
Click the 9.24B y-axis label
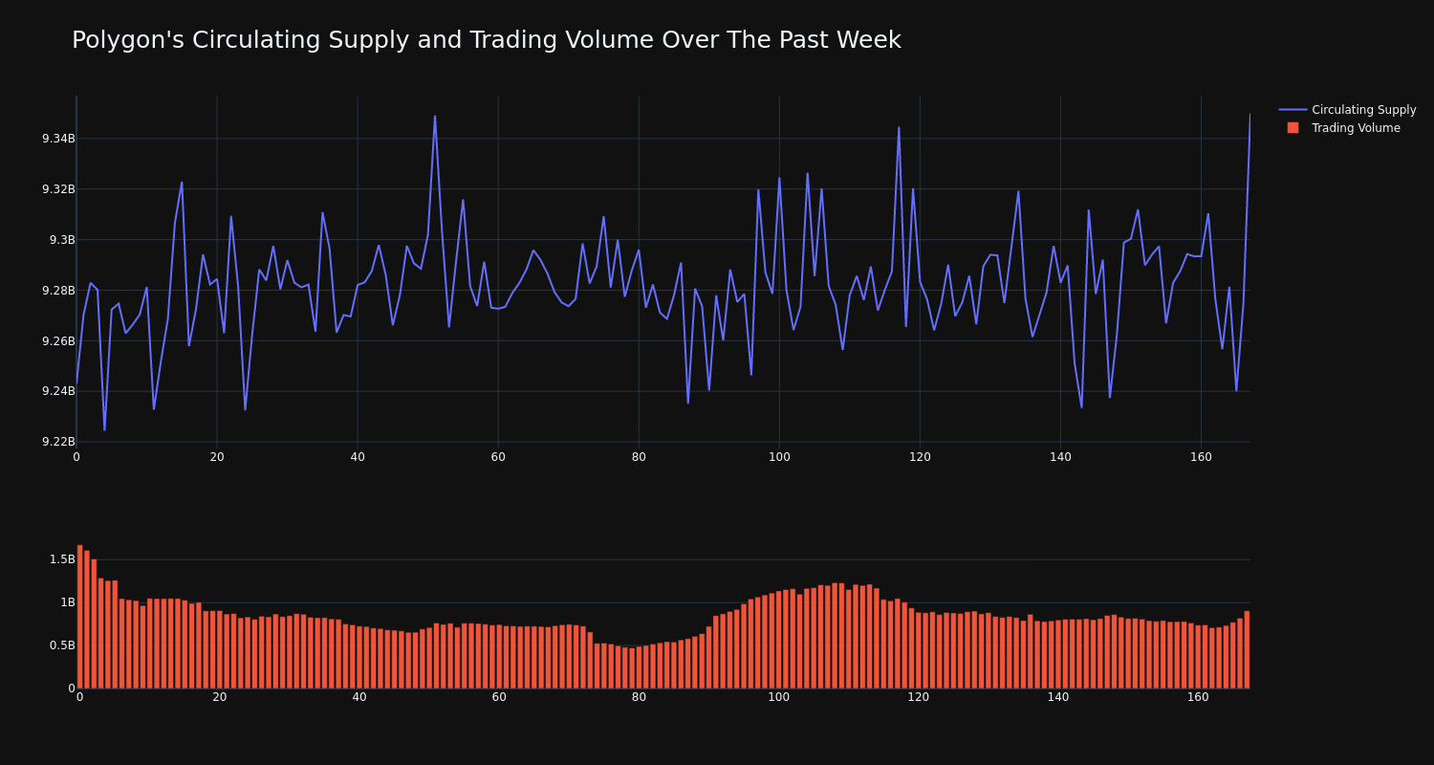pos(58,391)
